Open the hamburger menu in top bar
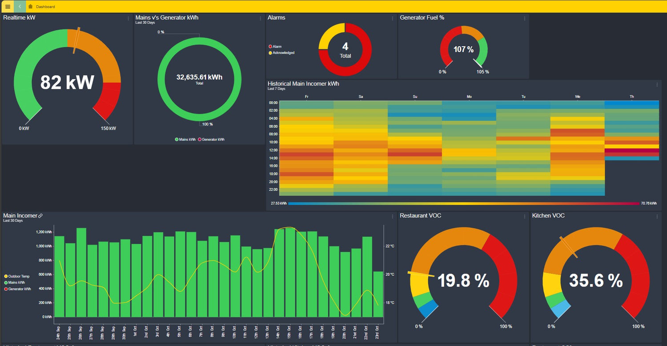The image size is (667, 346). pyautogui.click(x=8, y=7)
